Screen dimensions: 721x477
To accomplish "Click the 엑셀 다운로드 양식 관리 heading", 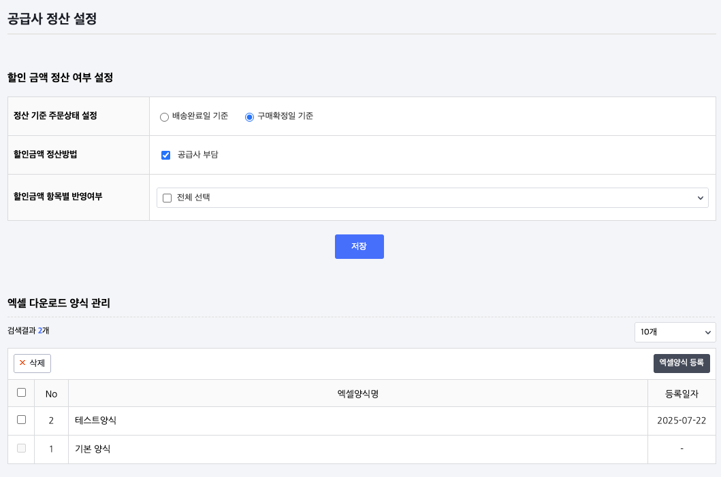I will pyautogui.click(x=59, y=303).
